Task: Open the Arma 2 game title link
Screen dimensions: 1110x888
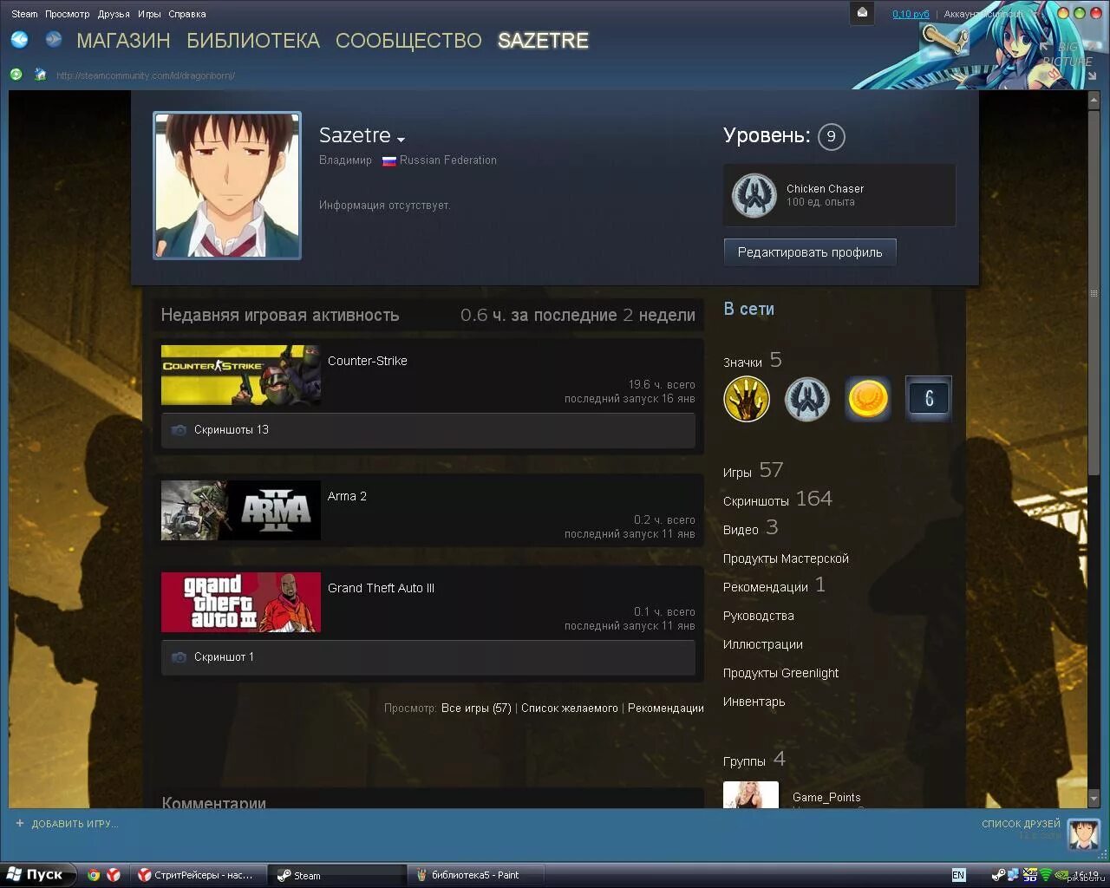Action: (x=347, y=496)
